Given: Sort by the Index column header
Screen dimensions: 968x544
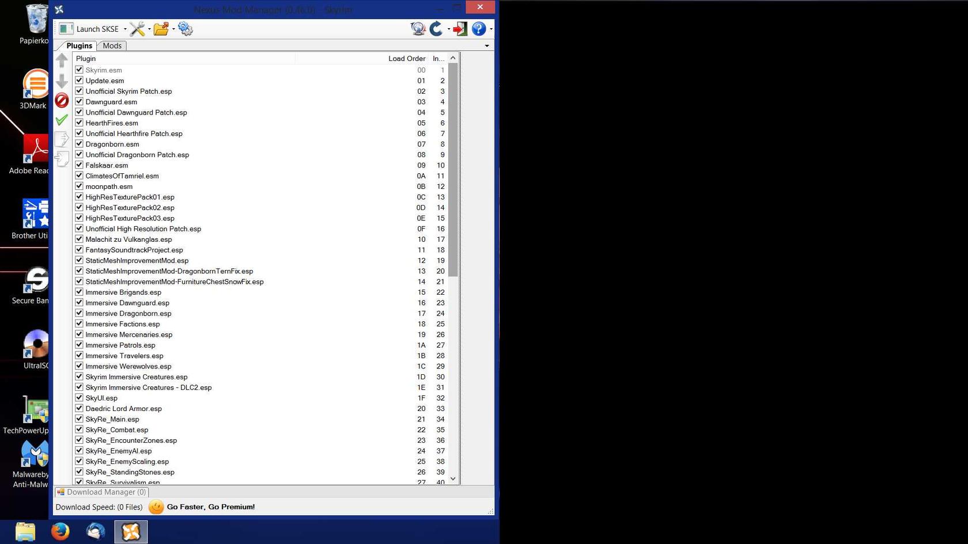Looking at the screenshot, I should [x=438, y=58].
